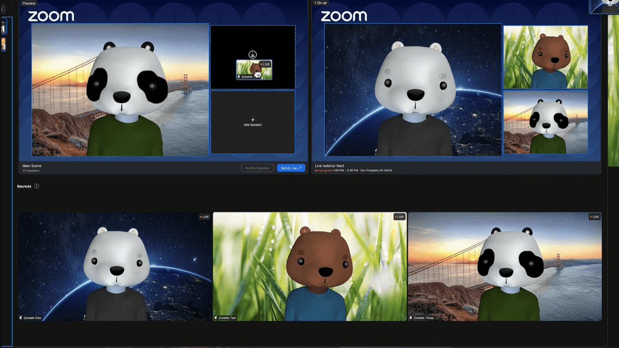Click the Sources info icon

point(37,186)
